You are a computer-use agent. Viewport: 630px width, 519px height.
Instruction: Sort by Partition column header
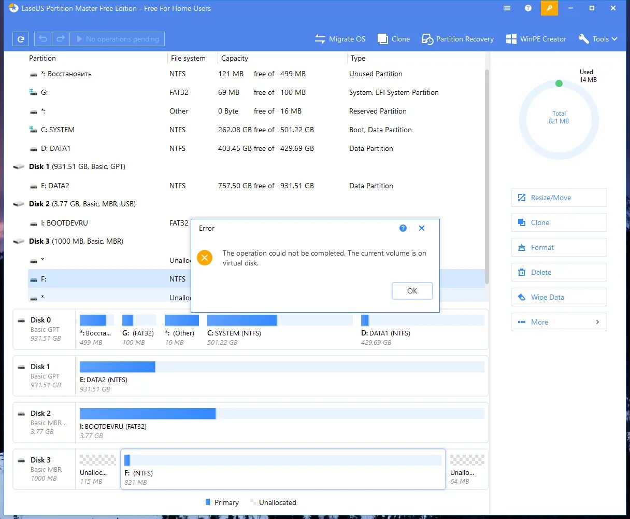42,58
